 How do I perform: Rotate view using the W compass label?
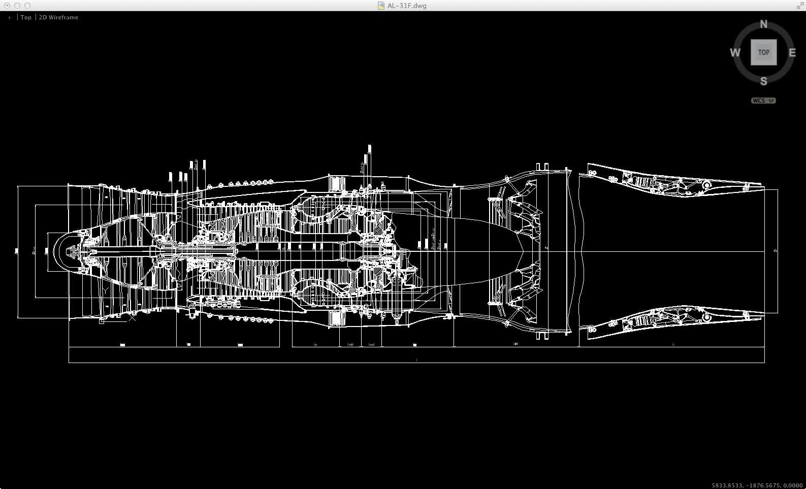(735, 53)
